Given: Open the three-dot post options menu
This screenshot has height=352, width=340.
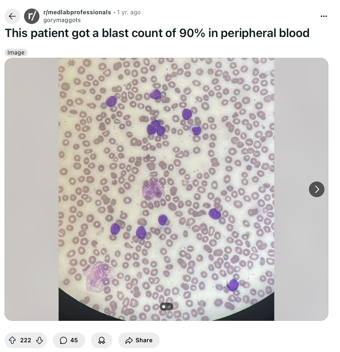Looking at the screenshot, I should click(x=324, y=16).
